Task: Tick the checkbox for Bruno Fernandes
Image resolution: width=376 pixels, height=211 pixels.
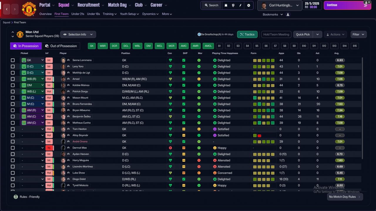Action: pyautogui.click(x=13, y=104)
